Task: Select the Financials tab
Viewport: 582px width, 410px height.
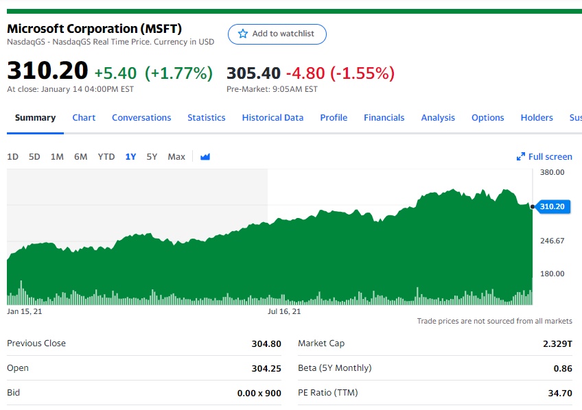Action: pyautogui.click(x=384, y=117)
